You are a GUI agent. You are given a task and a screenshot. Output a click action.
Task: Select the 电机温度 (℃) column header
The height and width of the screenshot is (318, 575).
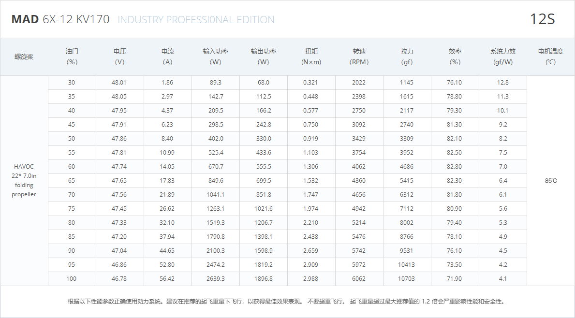pyautogui.click(x=550, y=57)
